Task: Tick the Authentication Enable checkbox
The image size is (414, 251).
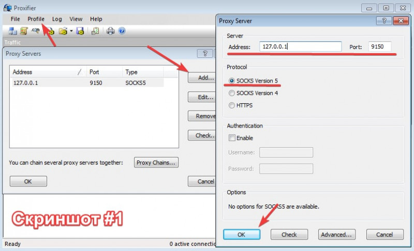Action: click(232, 138)
